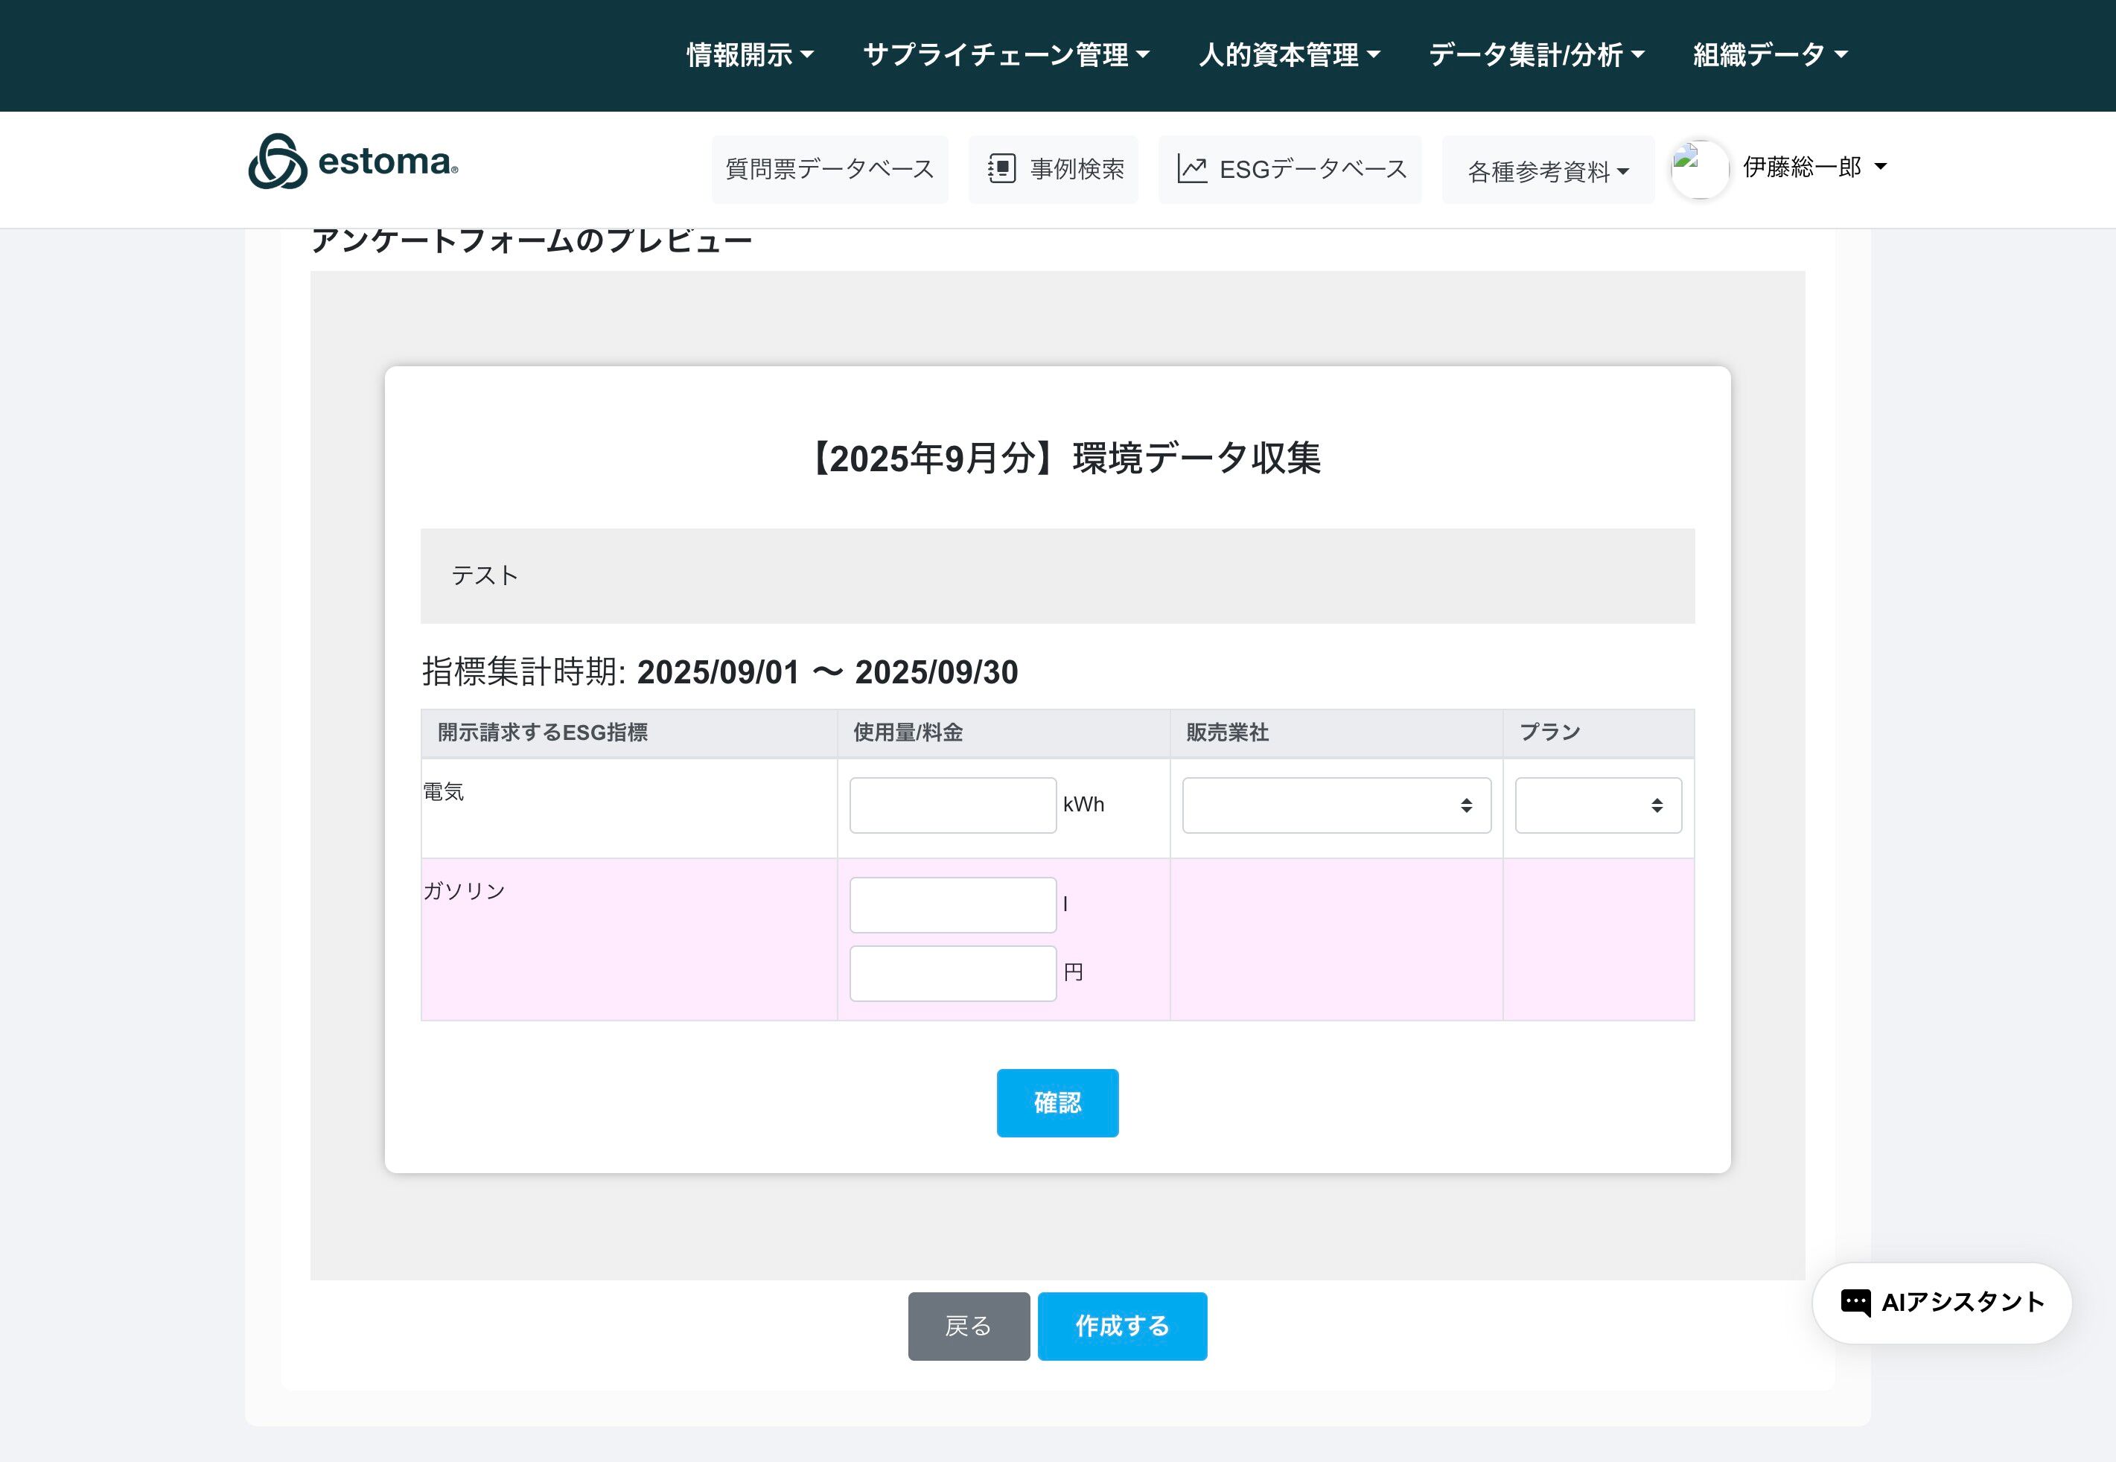Click the electricity kWh input field
The image size is (2116, 1462).
coord(953,805)
